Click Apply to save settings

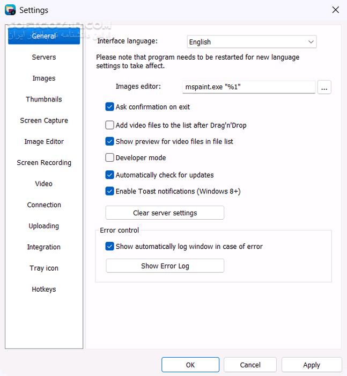tap(312, 365)
